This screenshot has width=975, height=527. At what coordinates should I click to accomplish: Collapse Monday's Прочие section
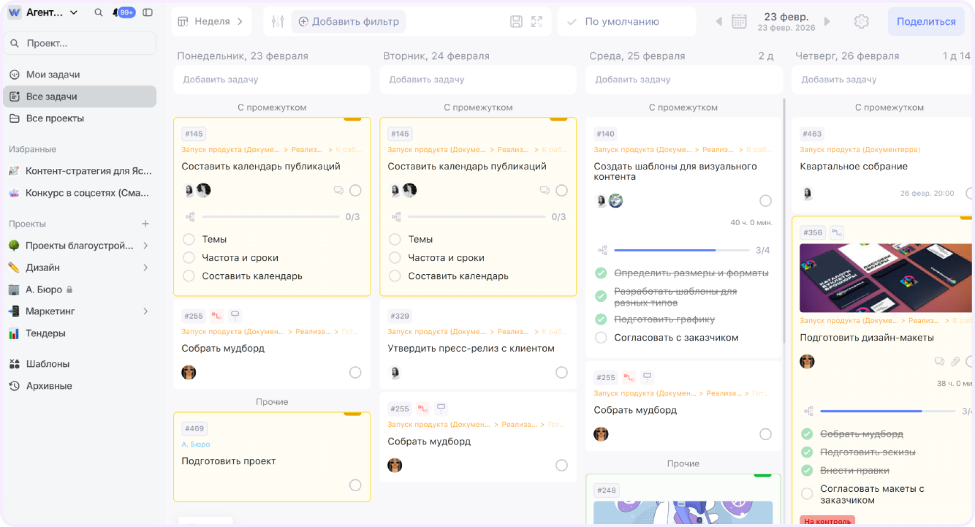pos(272,402)
